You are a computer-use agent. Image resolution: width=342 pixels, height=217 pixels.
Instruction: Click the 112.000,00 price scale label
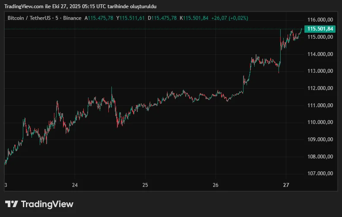(x=320, y=88)
